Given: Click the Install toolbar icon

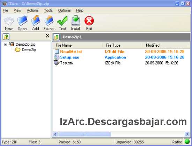Looking at the screenshot, I should (x=76, y=21).
